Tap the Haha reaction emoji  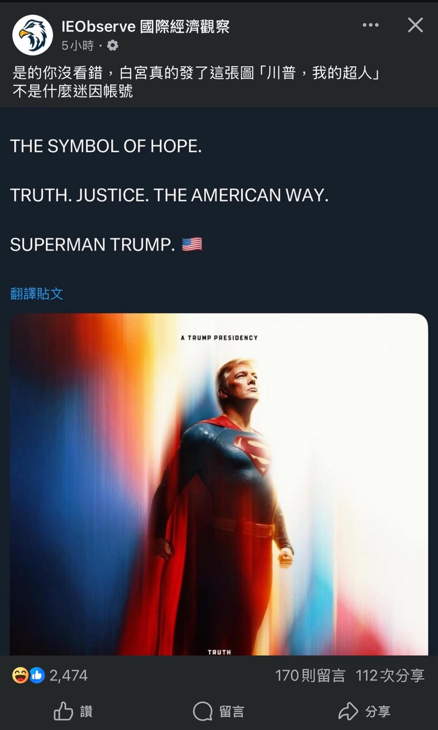click(x=21, y=675)
